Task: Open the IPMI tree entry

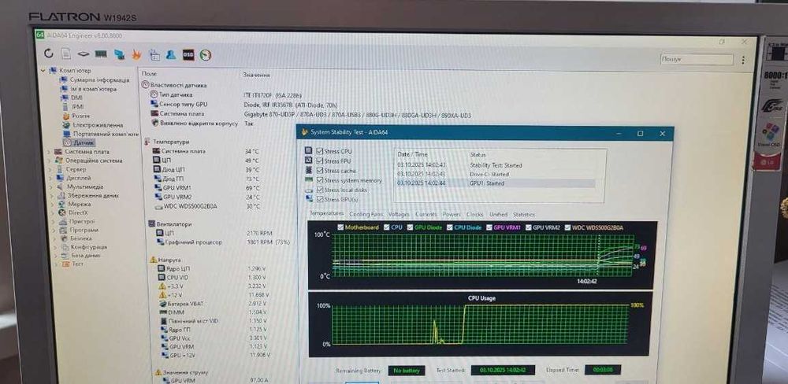Action: coord(77,106)
